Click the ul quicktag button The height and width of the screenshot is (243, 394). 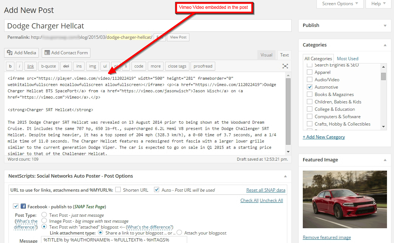pyautogui.click(x=105, y=66)
